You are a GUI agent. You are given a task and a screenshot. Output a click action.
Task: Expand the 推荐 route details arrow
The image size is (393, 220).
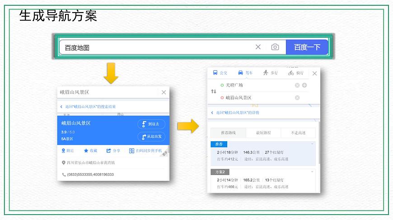(x=312, y=144)
